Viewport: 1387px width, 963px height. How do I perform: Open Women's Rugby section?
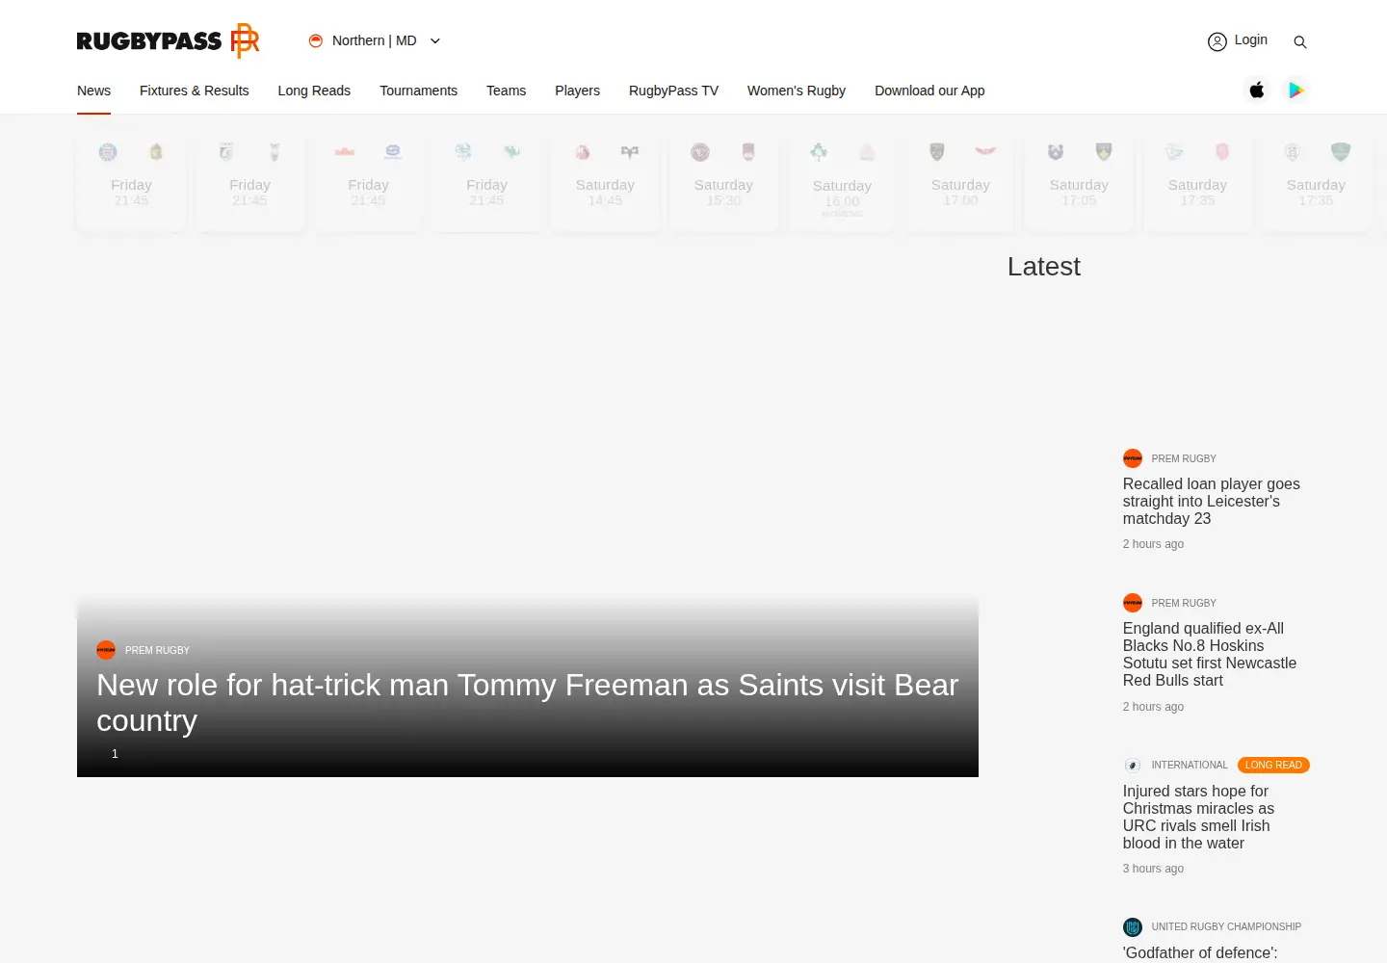pos(796,91)
